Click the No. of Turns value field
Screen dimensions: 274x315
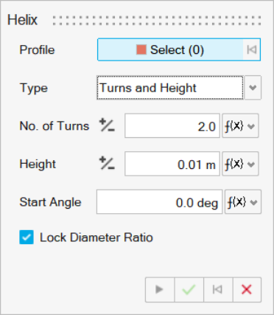172,125
